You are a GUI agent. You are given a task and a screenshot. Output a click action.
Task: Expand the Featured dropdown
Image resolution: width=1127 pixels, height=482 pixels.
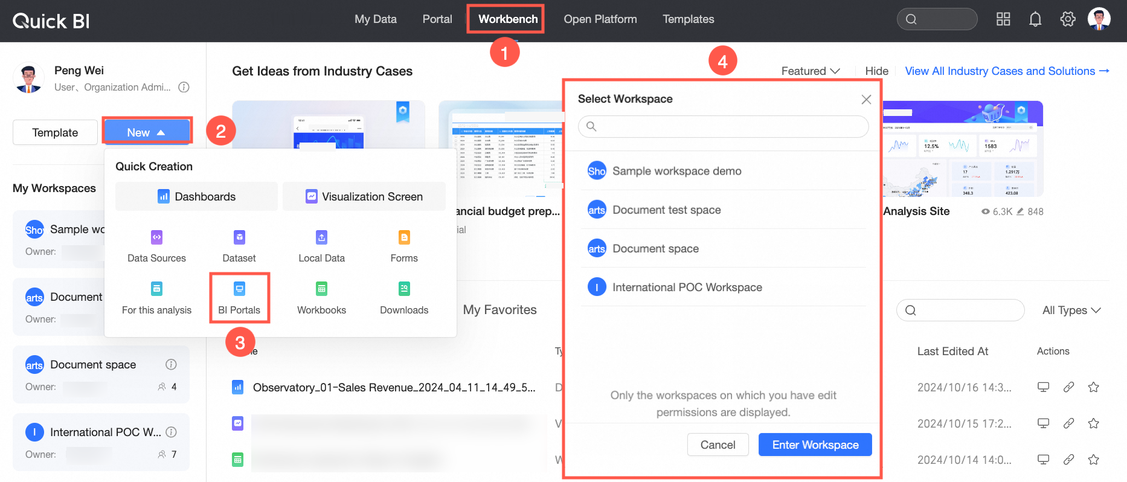click(811, 71)
